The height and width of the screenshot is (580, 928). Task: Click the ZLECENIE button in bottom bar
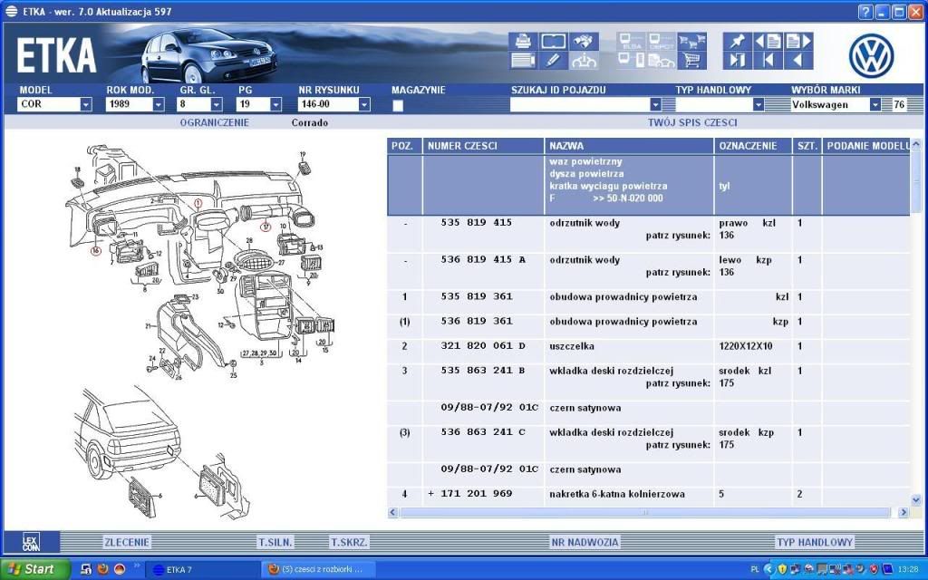127,542
